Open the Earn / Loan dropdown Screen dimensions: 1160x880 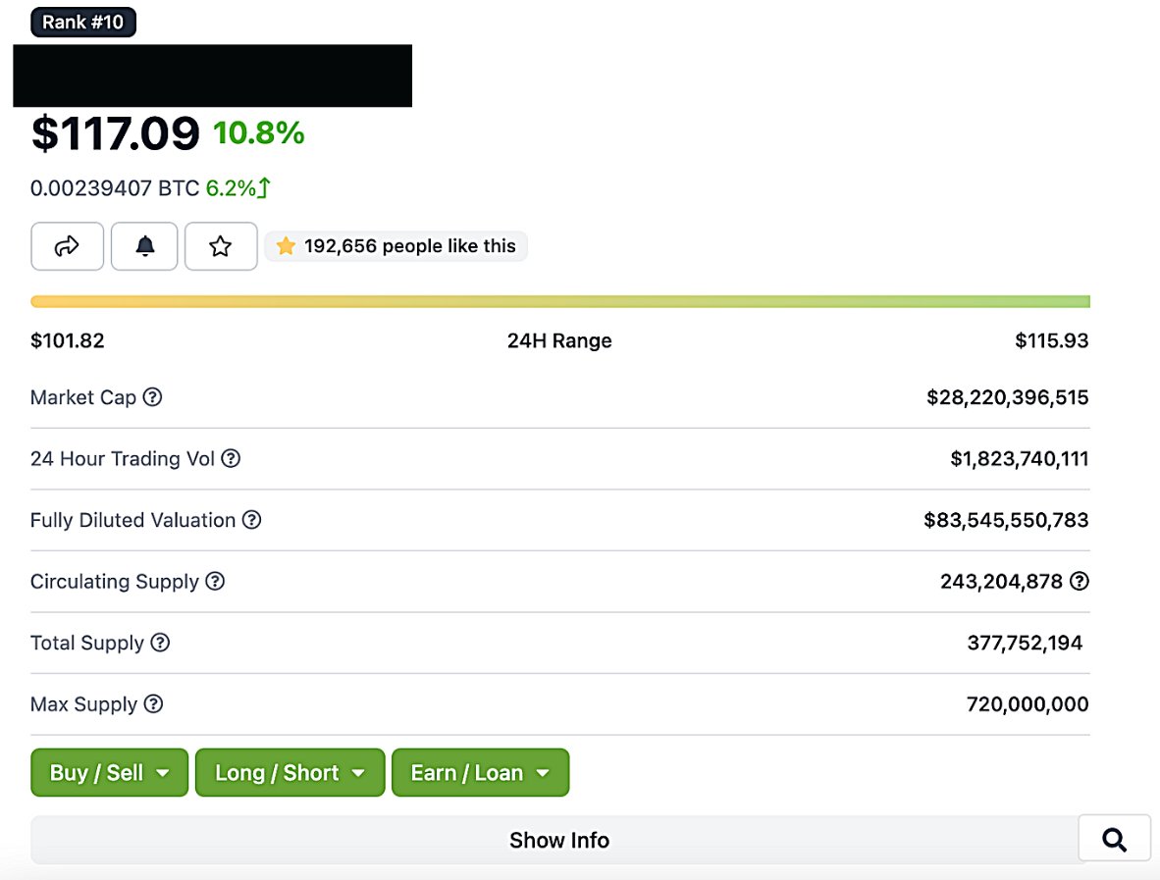click(x=480, y=772)
